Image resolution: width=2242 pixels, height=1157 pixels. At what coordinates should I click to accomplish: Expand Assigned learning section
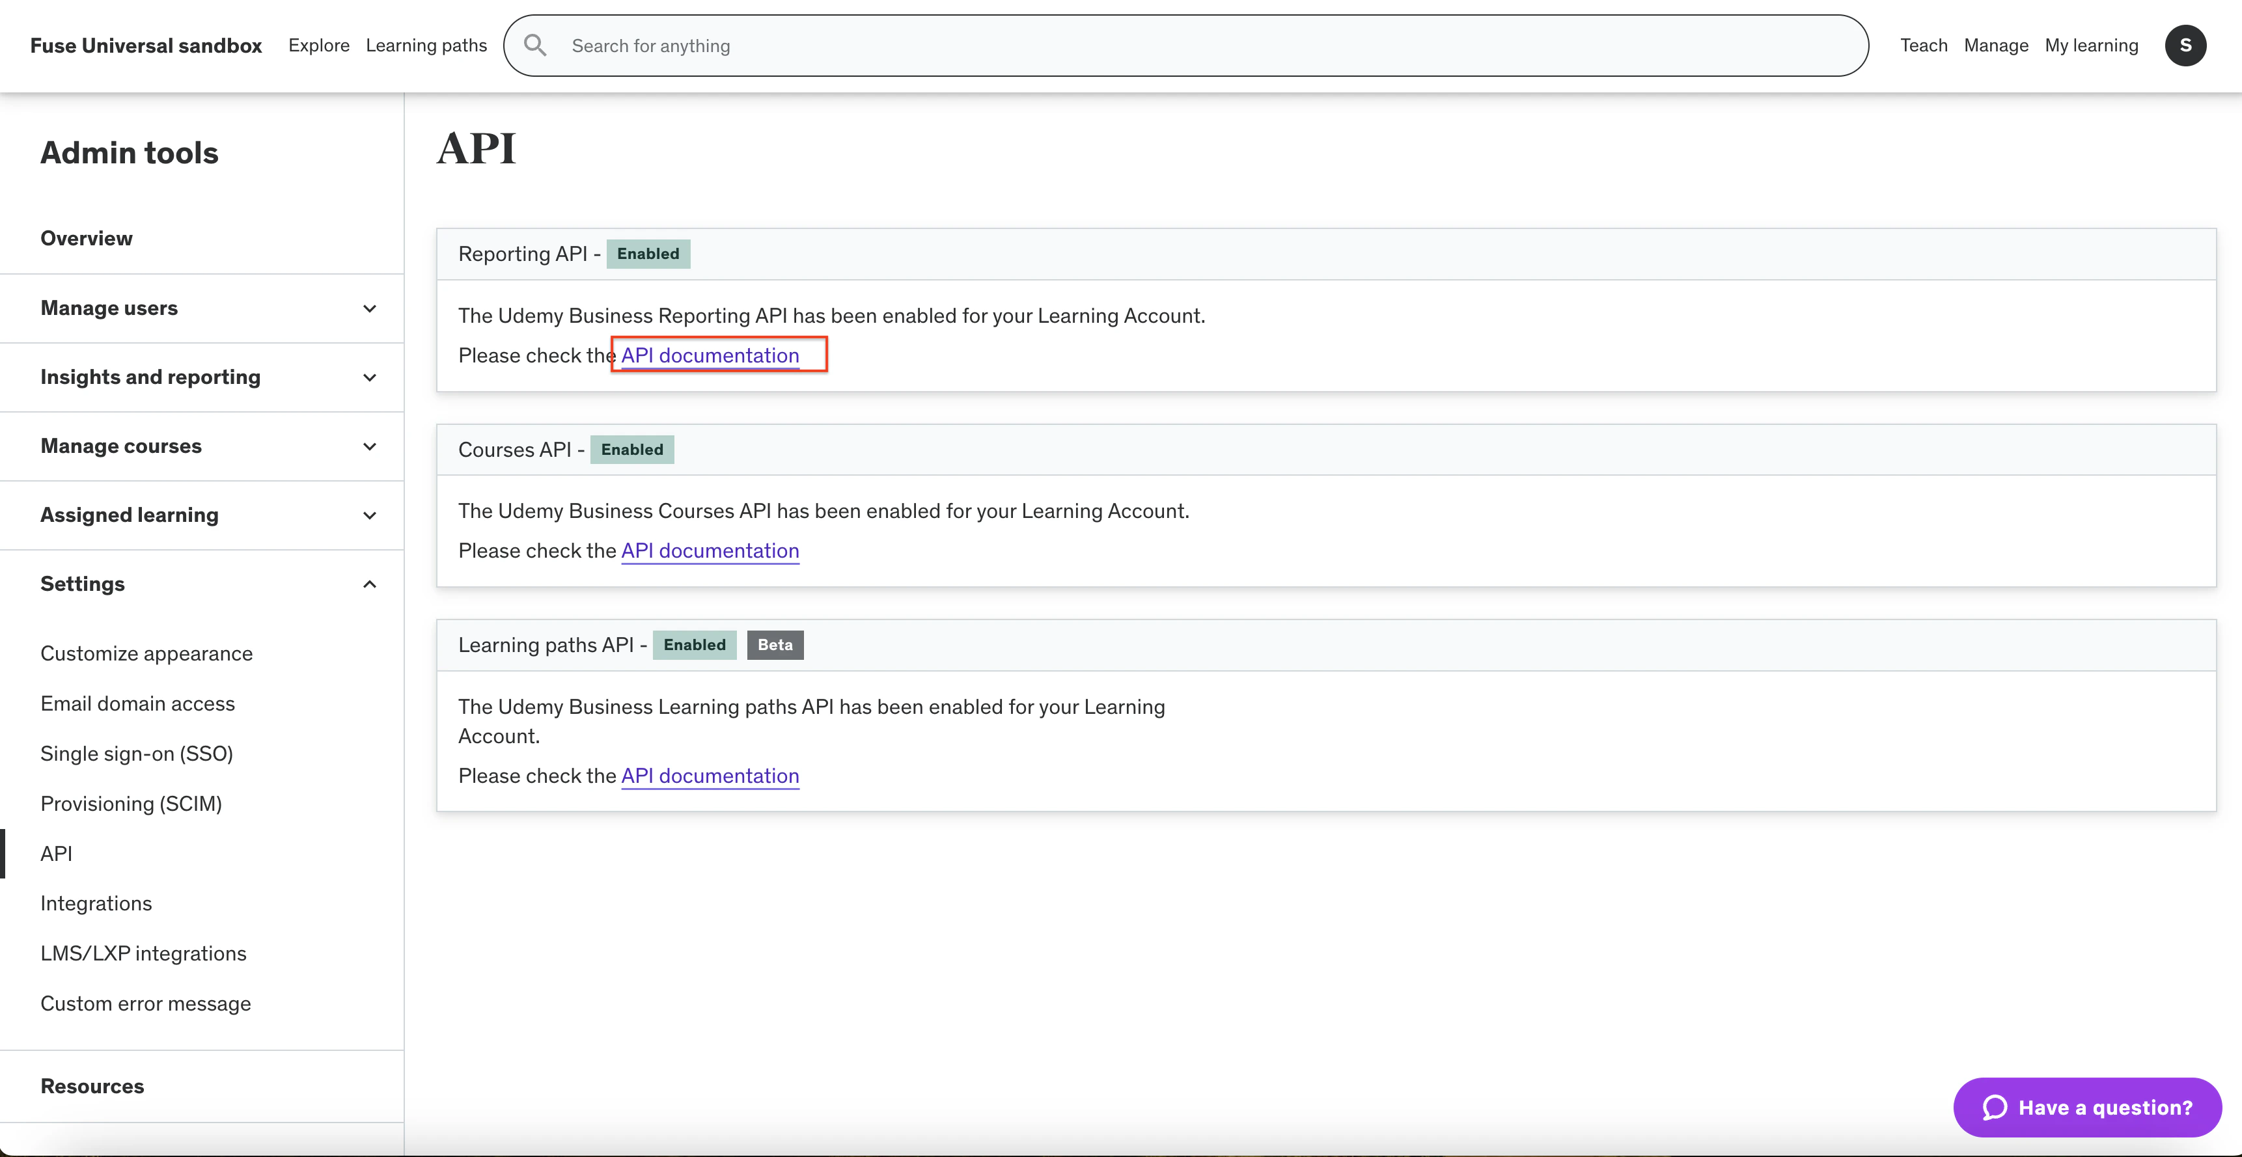(369, 515)
